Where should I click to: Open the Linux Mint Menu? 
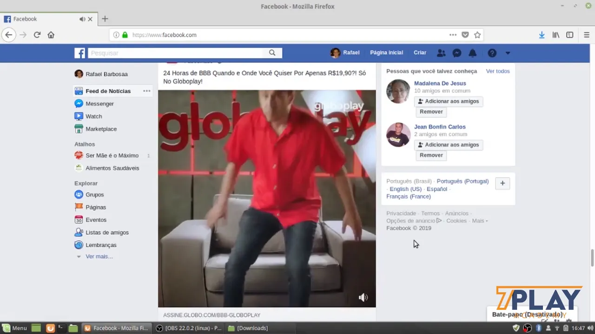(x=14, y=328)
